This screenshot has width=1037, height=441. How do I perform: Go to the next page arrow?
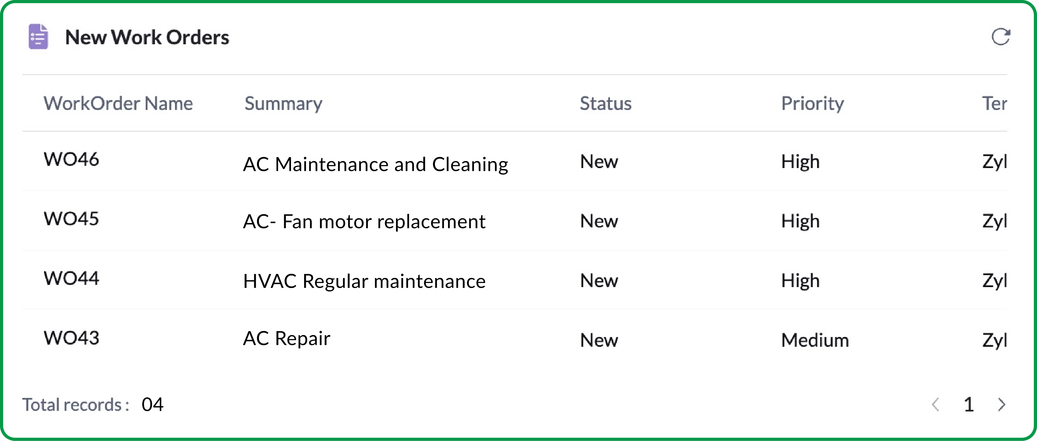[1002, 404]
